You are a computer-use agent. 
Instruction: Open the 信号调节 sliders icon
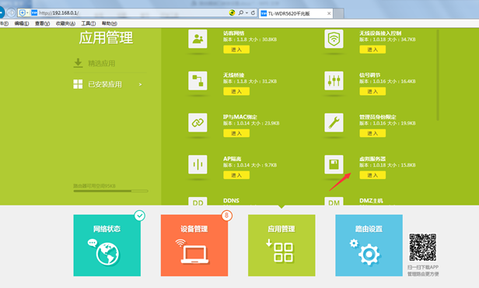334,81
